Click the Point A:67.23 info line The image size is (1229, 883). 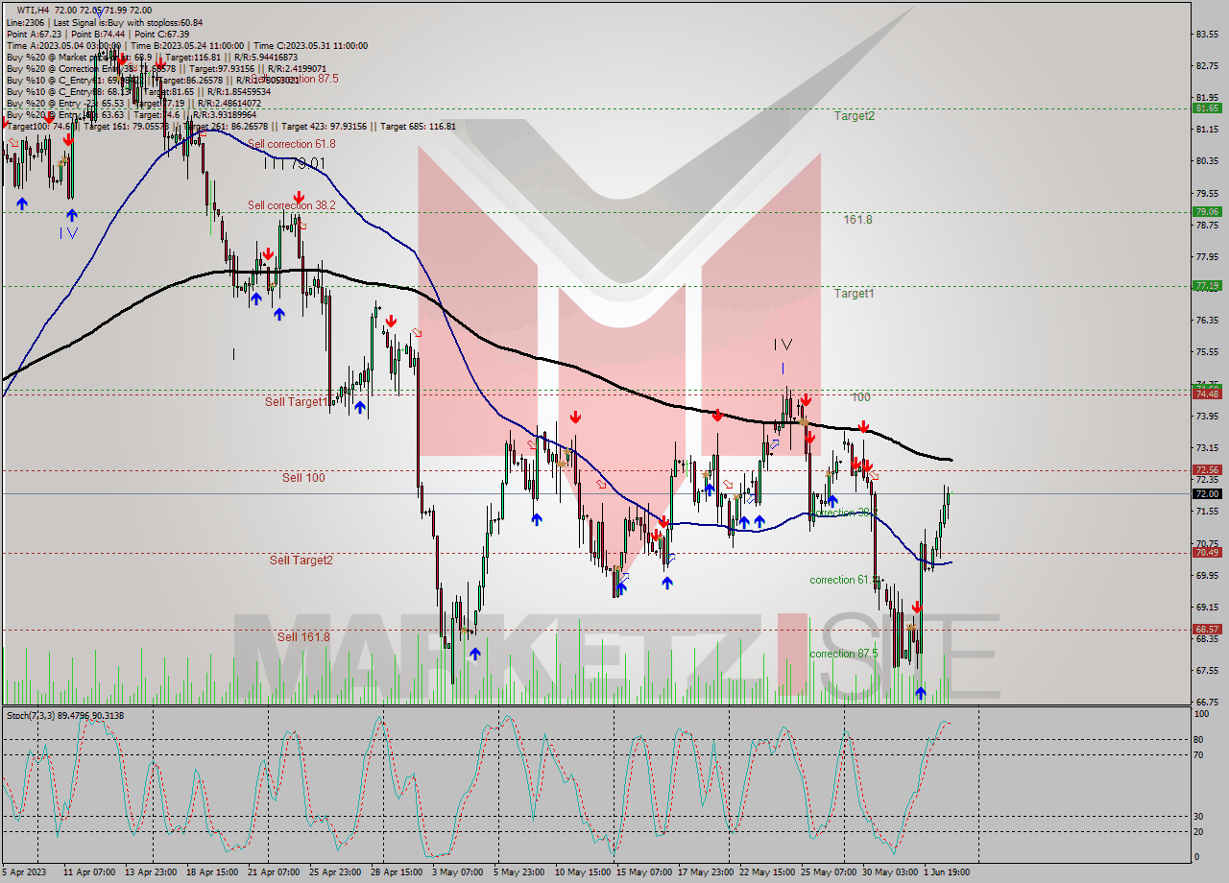click(97, 34)
